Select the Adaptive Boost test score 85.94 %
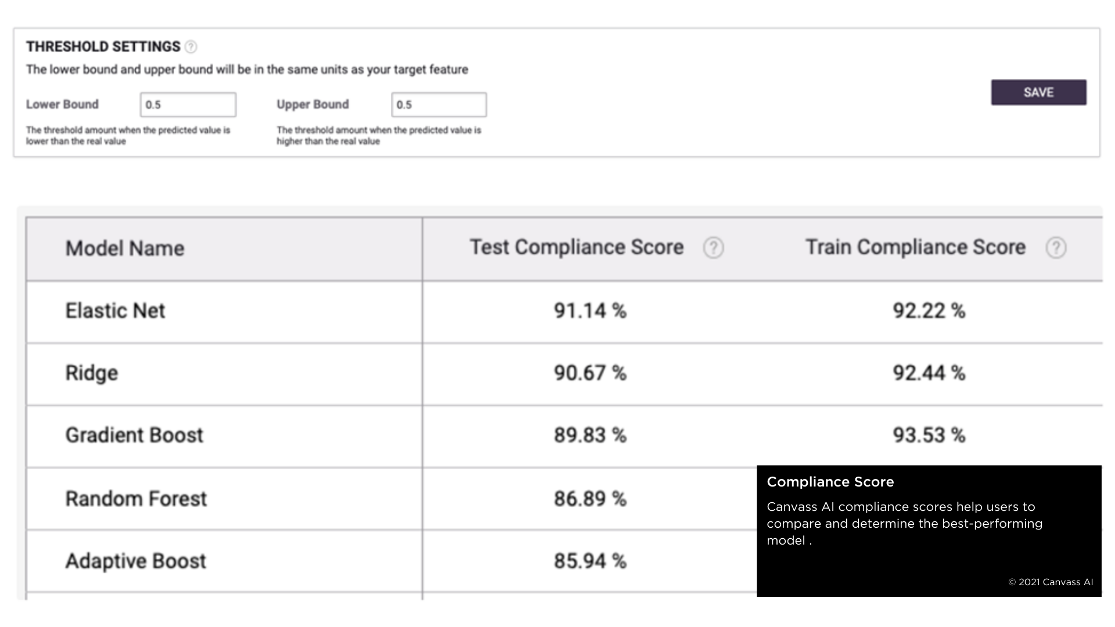 [x=590, y=561]
